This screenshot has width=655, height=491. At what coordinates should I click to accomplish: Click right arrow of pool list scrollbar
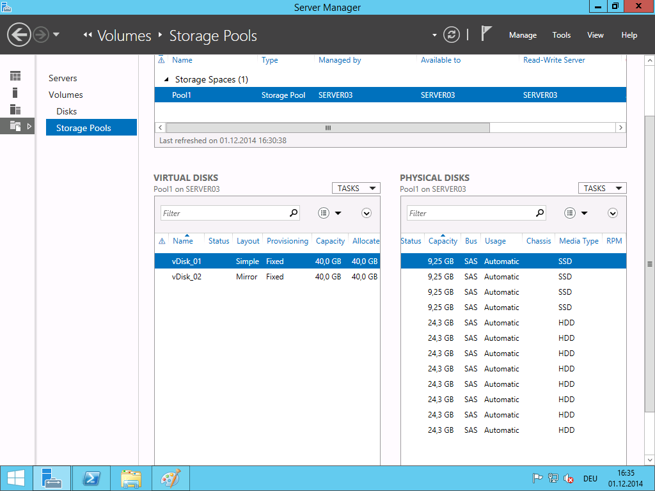620,128
